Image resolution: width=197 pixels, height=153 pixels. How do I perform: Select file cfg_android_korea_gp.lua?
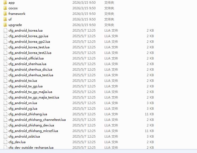[x=28, y=36]
